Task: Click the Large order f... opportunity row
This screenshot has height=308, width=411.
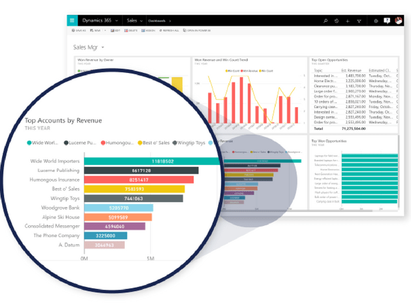Action: point(355,91)
